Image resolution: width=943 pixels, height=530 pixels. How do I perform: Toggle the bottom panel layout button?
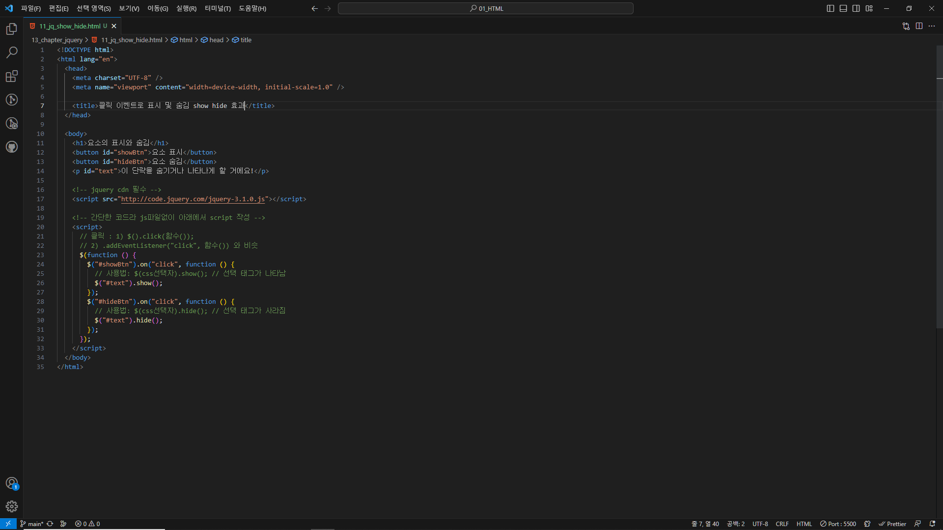pyautogui.click(x=843, y=8)
